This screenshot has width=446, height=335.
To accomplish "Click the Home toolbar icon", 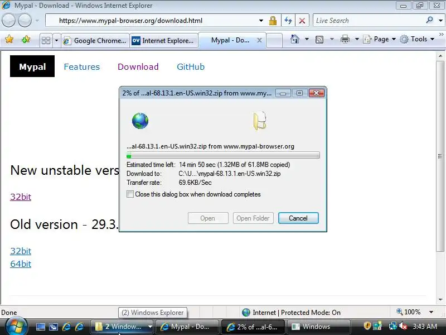I will pyautogui.click(x=295, y=39).
